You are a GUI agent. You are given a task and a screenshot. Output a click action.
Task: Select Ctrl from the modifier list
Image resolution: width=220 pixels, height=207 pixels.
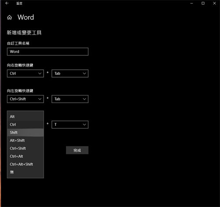26,125
